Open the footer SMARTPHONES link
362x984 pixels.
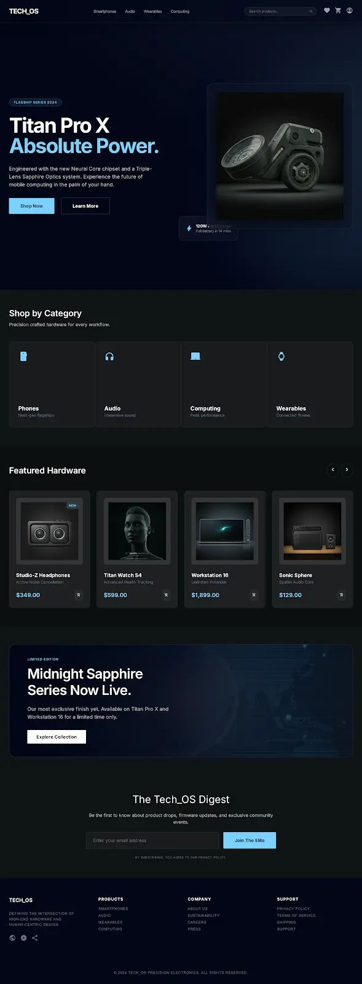click(x=113, y=908)
